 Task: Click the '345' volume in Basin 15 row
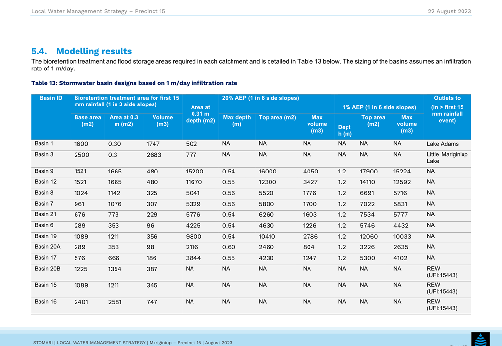(152, 286)
